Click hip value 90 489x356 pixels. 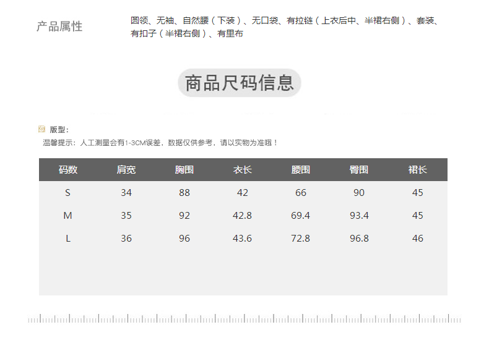359,193
